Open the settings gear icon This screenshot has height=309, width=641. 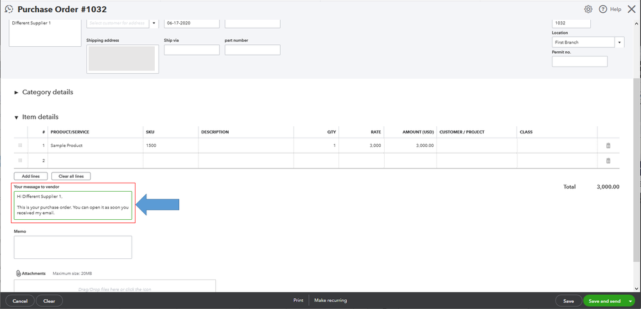pos(588,9)
